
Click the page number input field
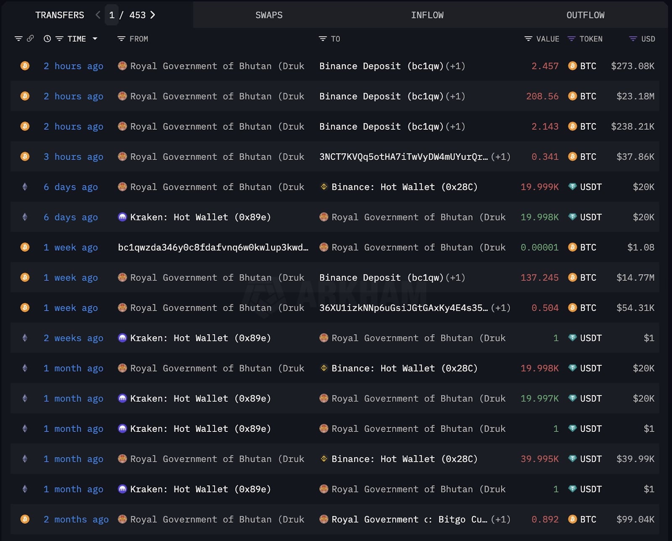(x=112, y=15)
